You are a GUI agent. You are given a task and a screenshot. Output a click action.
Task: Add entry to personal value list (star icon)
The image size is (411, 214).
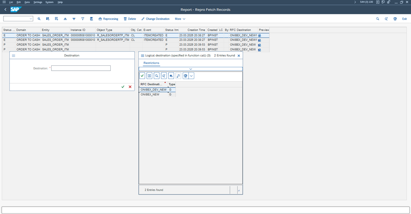[171, 76]
